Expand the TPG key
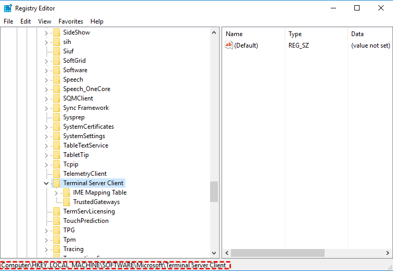 point(46,231)
